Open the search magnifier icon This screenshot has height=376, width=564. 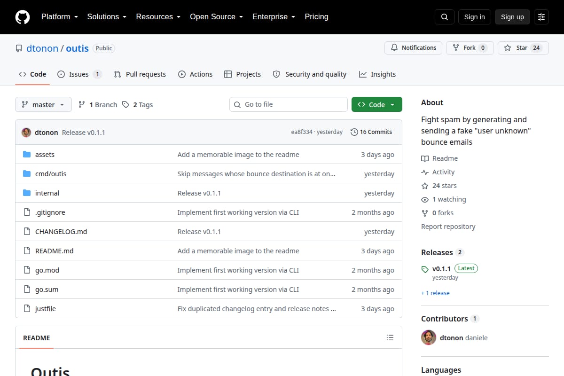(445, 17)
